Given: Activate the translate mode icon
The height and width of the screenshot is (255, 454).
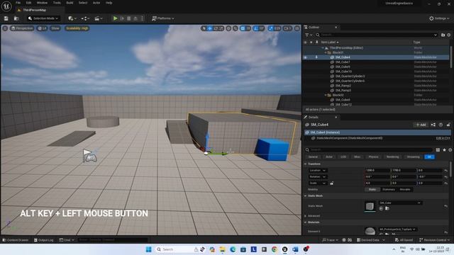Looking at the screenshot, I should click(x=210, y=28).
